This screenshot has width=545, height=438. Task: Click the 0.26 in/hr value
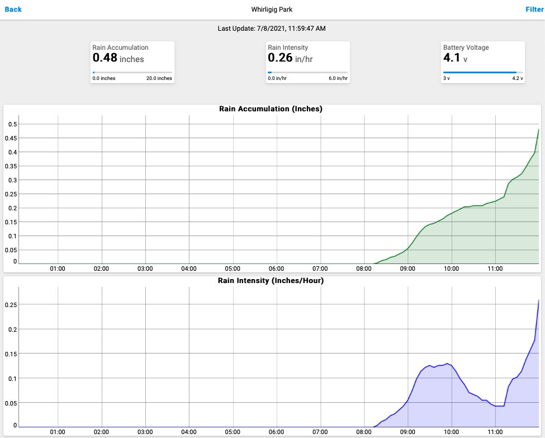coord(290,58)
